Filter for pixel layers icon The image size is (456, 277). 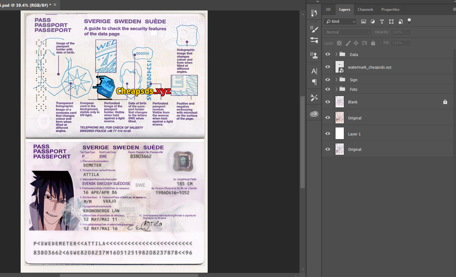click(x=364, y=22)
